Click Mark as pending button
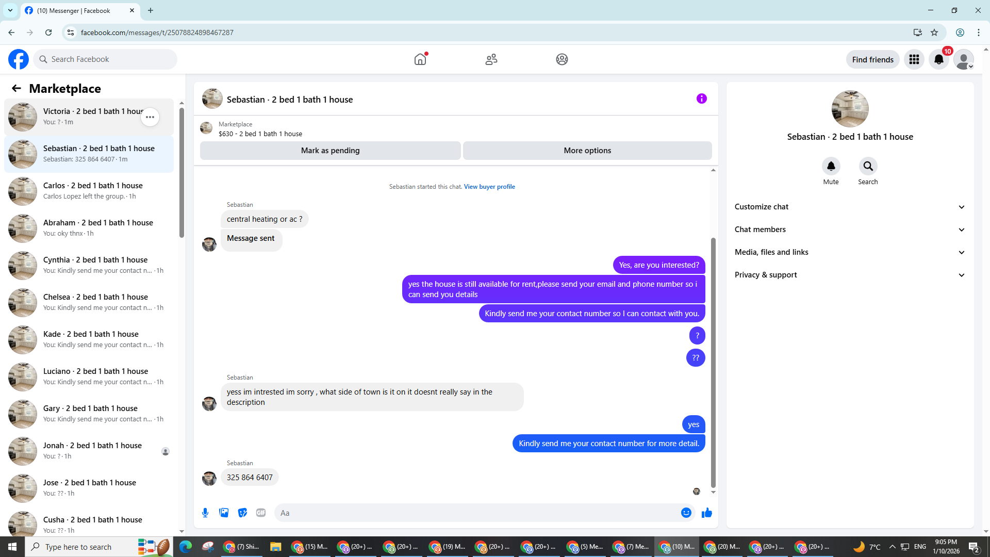 tap(330, 151)
